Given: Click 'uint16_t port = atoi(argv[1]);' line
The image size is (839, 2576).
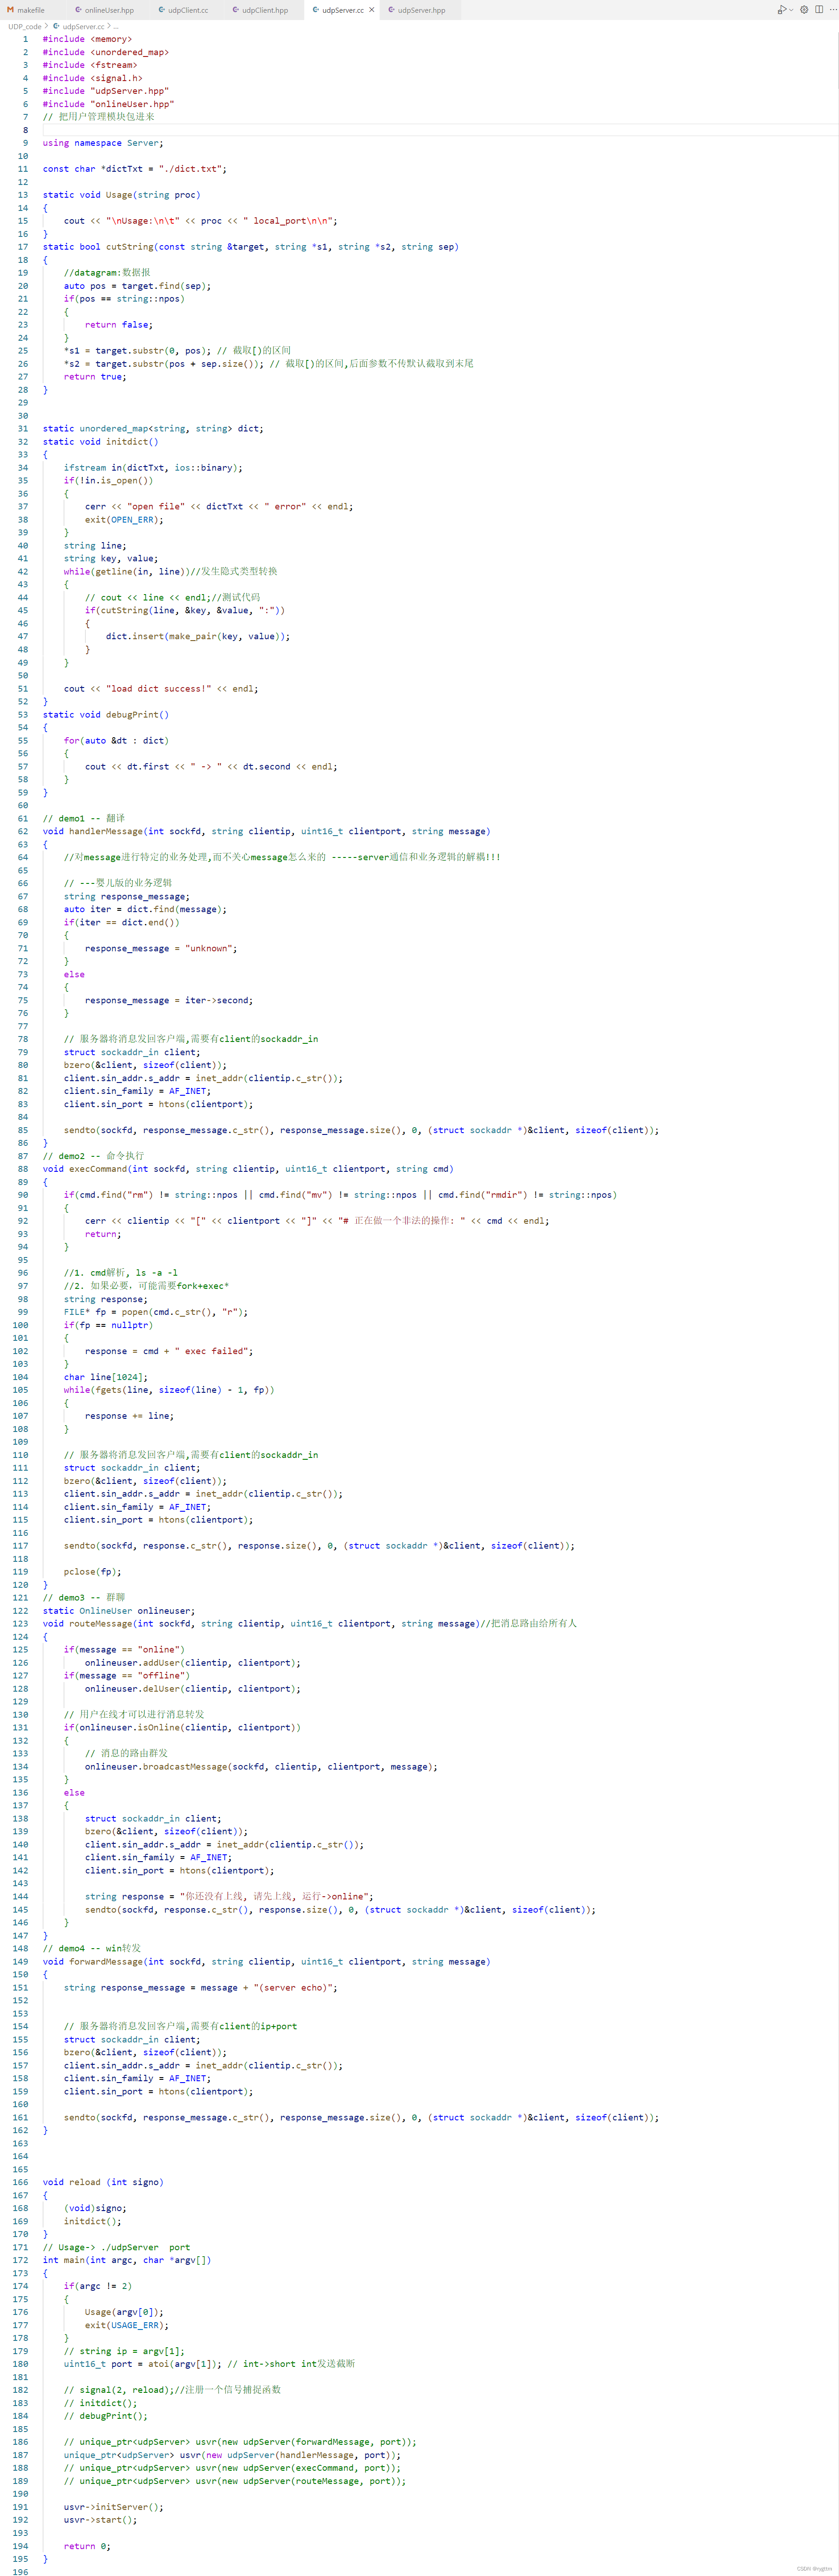Looking at the screenshot, I should pos(210,2364).
